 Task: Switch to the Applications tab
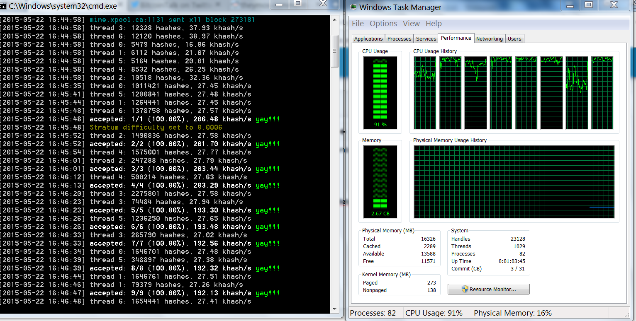tap(368, 39)
